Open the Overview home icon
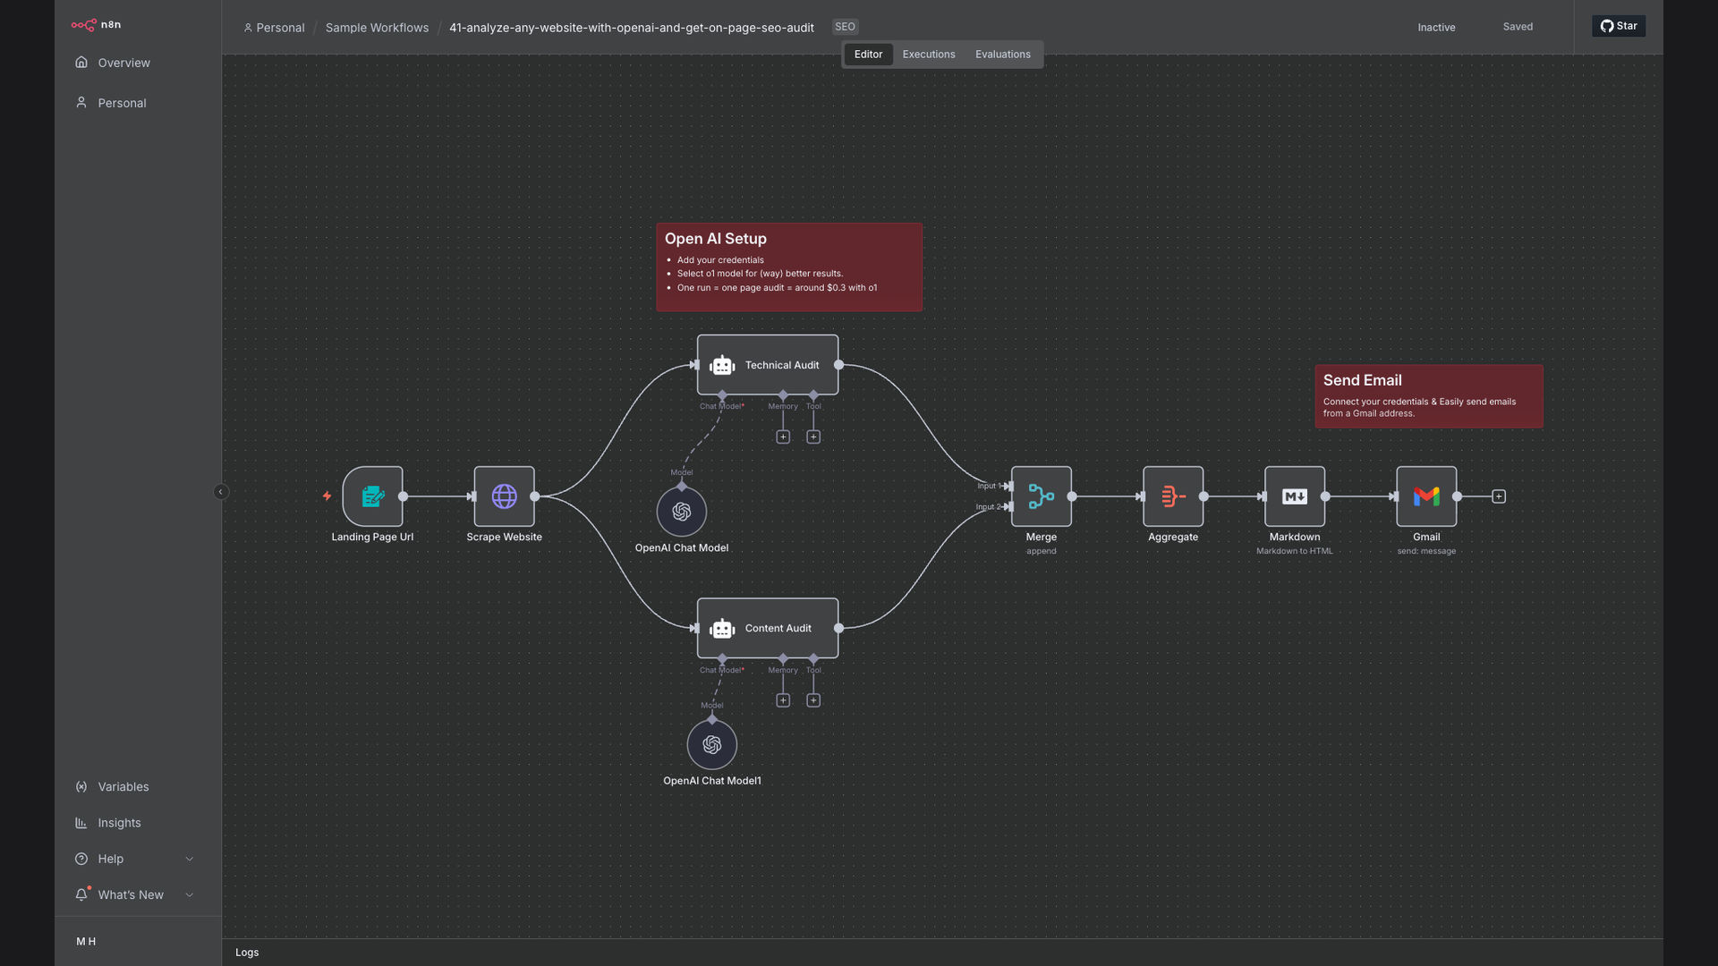The image size is (1718, 966). pos(81,63)
